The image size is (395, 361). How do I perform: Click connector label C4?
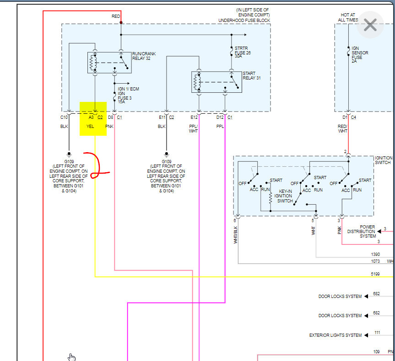point(353,117)
